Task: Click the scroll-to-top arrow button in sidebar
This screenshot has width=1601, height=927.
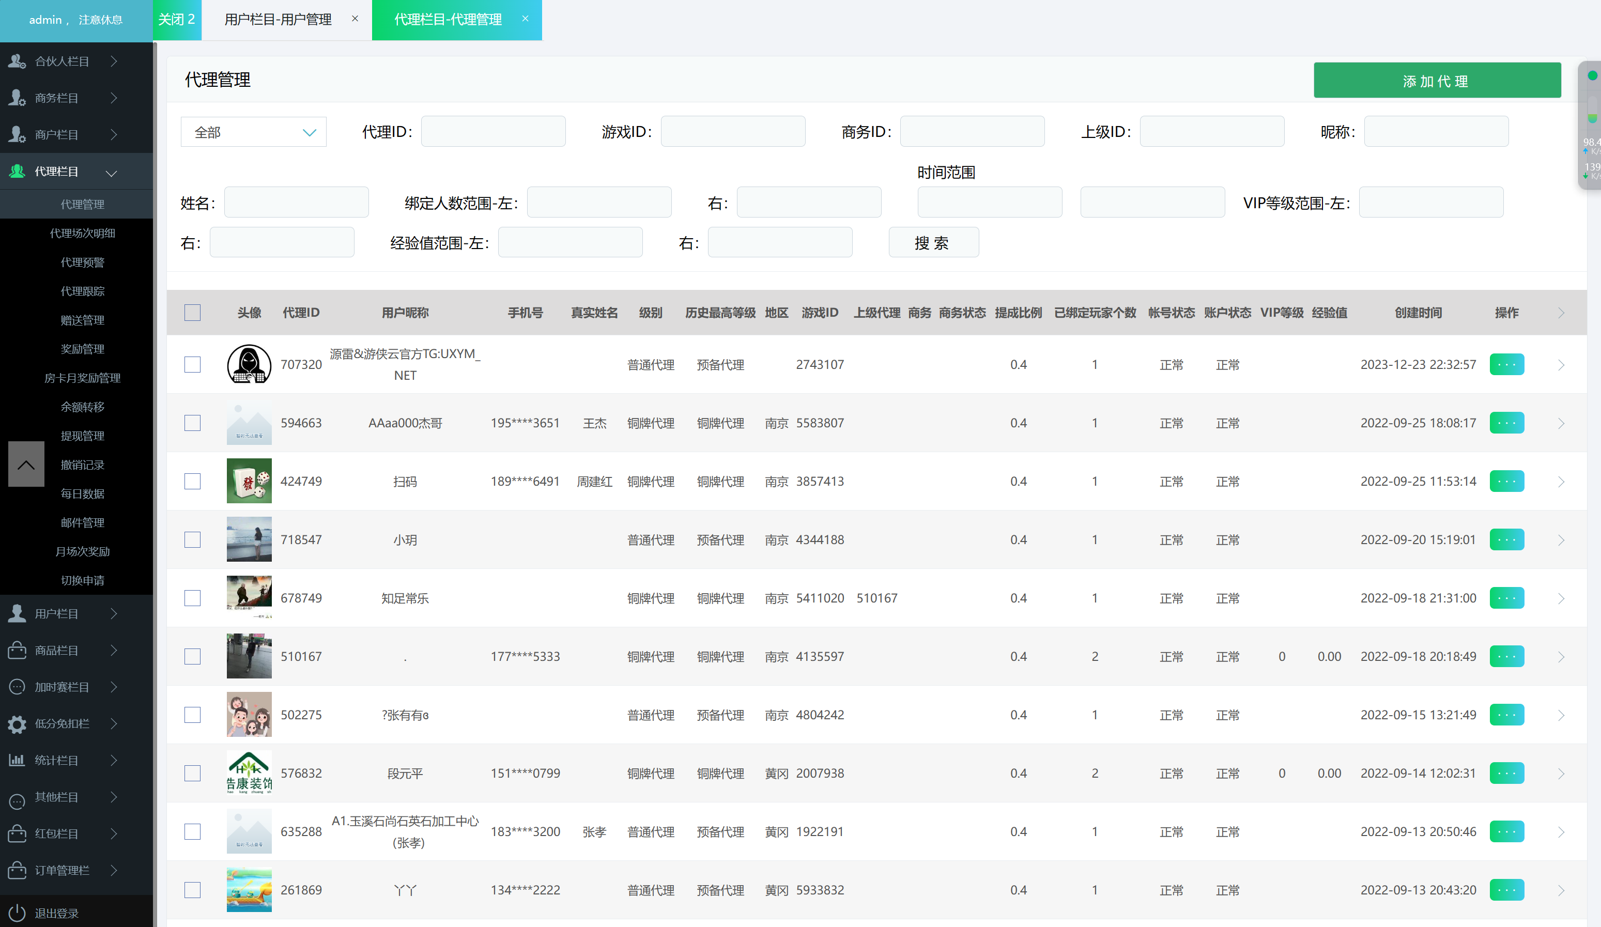Action: pyautogui.click(x=26, y=465)
